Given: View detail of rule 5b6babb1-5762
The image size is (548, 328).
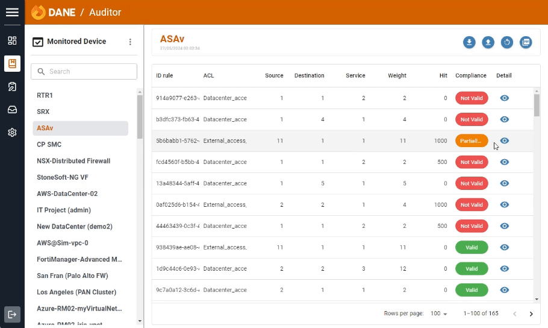Looking at the screenshot, I should [504, 140].
